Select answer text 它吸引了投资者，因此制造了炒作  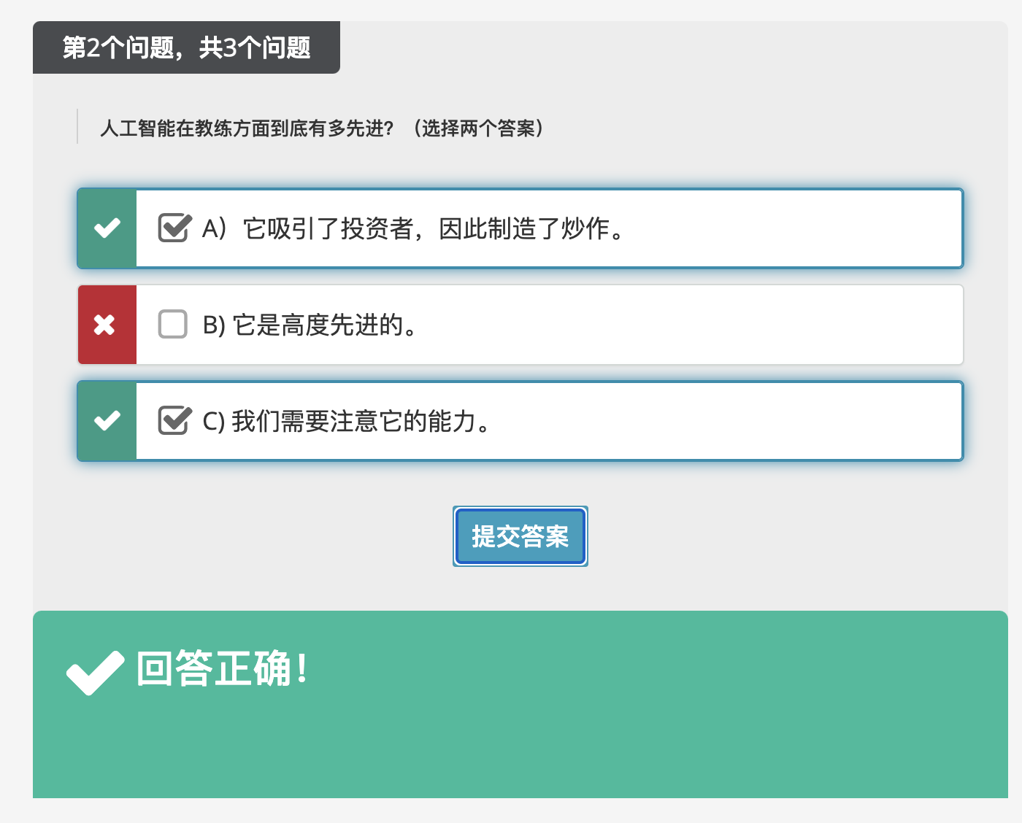point(434,229)
